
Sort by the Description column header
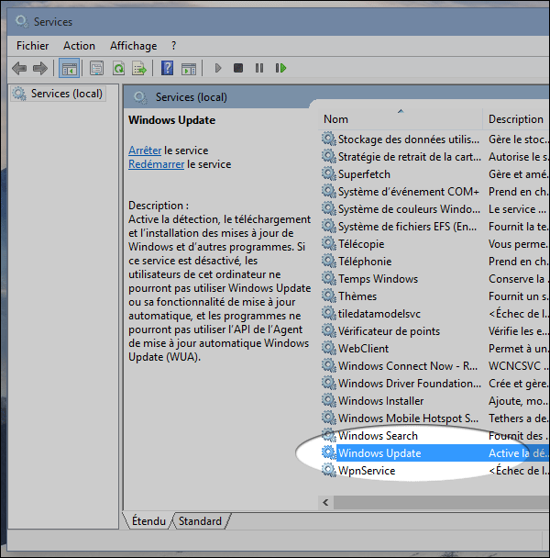(516, 119)
